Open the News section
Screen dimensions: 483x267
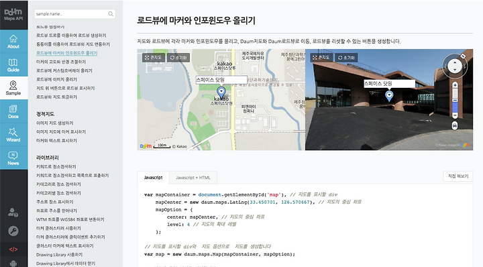click(13, 158)
